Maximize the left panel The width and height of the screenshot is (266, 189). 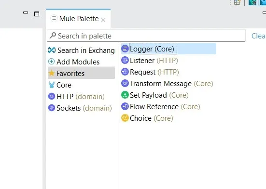point(37,14)
